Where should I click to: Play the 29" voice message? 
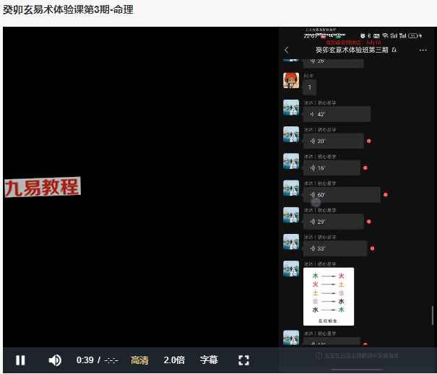tap(334, 222)
